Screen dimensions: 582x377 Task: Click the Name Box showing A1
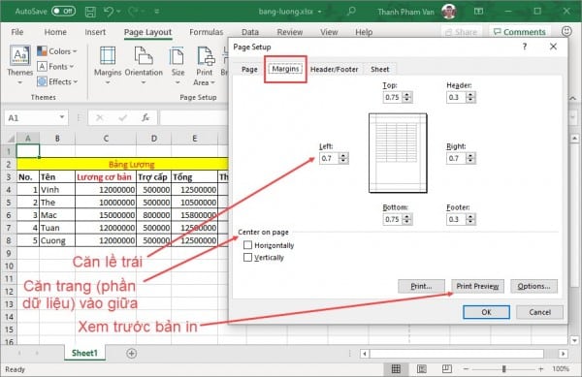pos(32,118)
